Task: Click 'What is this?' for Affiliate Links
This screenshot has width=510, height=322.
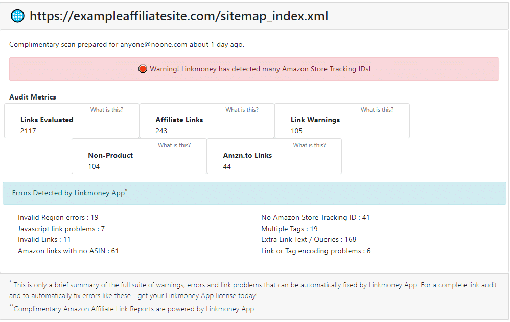Action: tap(242, 110)
